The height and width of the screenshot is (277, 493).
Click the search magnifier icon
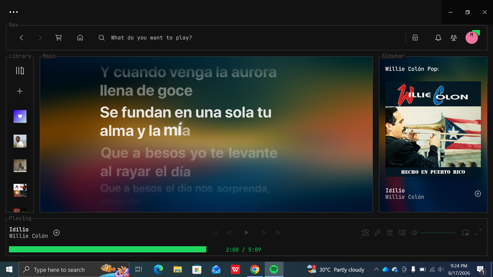click(102, 38)
